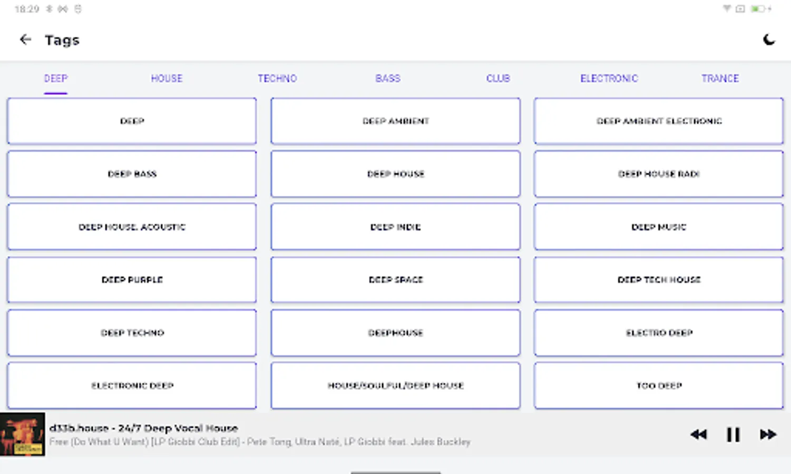791x474 pixels.
Task: Open the DEEP MUSIC tag
Action: point(659,227)
